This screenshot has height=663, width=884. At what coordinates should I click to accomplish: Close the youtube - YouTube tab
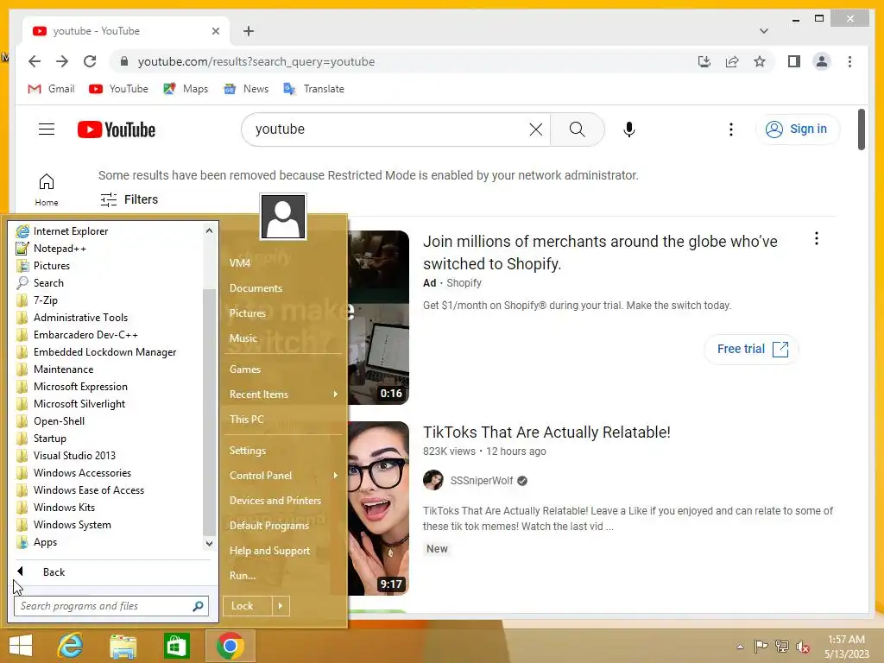[215, 31]
